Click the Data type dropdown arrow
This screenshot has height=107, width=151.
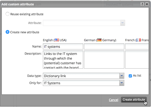122,76
